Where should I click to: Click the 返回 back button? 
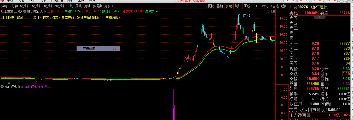click(284, 6)
